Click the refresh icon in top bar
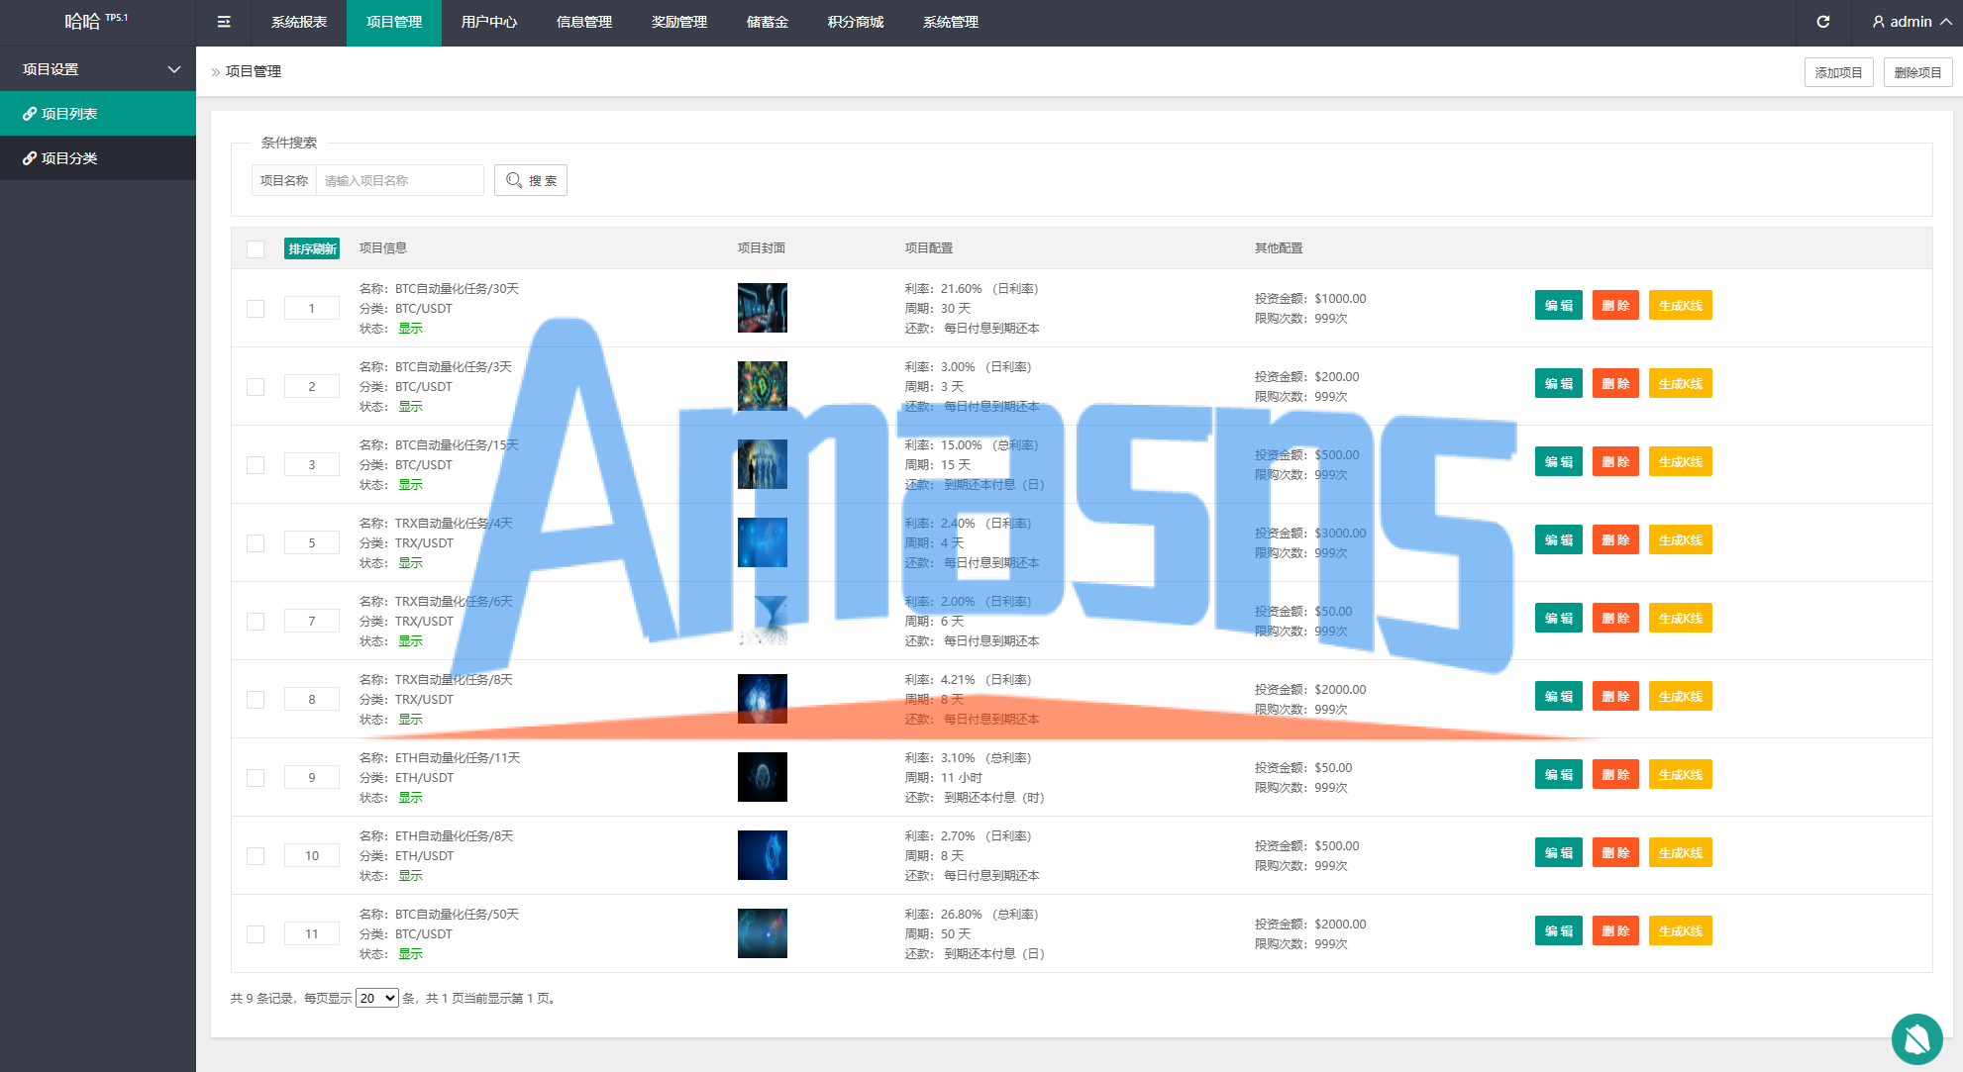Image resolution: width=1963 pixels, height=1072 pixels. (x=1822, y=22)
